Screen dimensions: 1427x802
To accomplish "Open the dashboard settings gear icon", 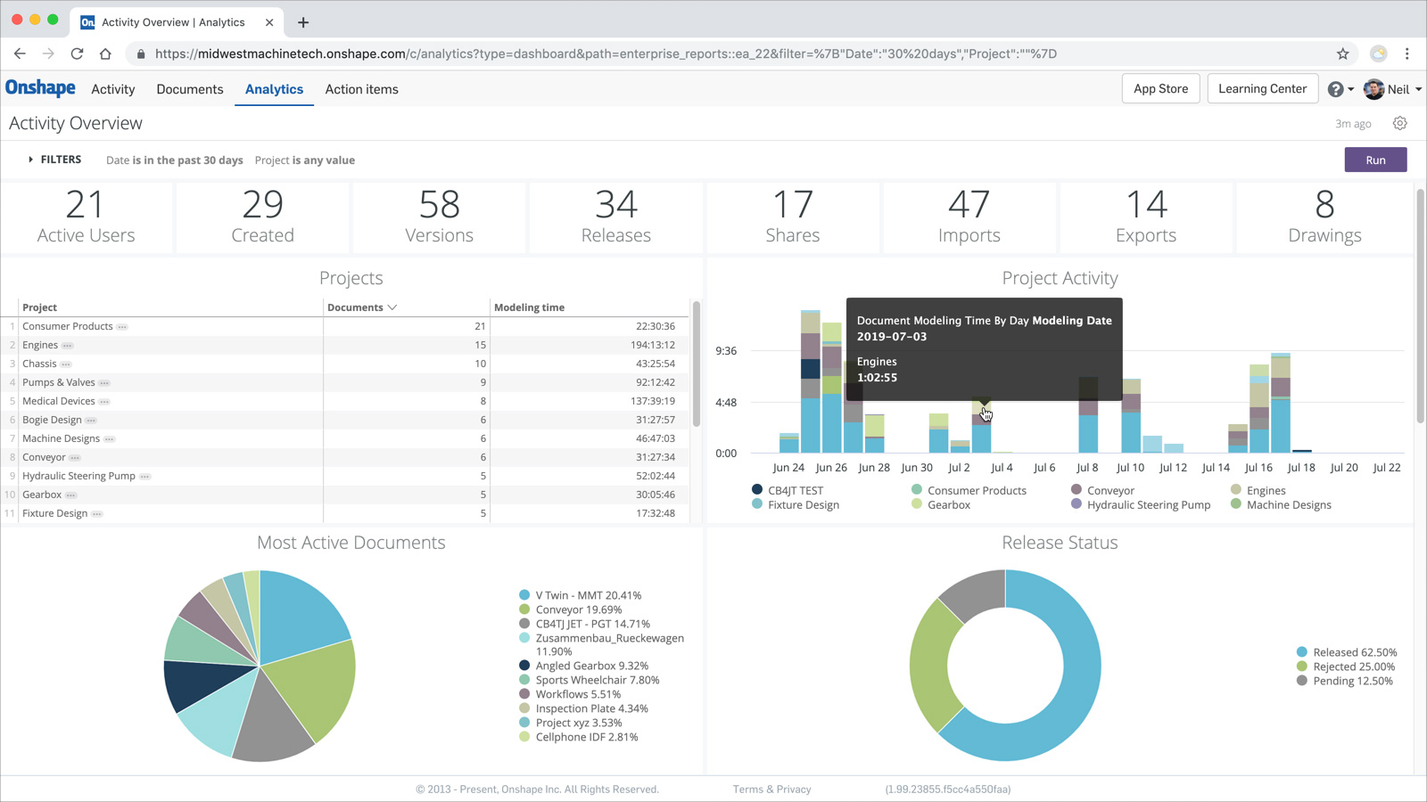I will (1399, 124).
